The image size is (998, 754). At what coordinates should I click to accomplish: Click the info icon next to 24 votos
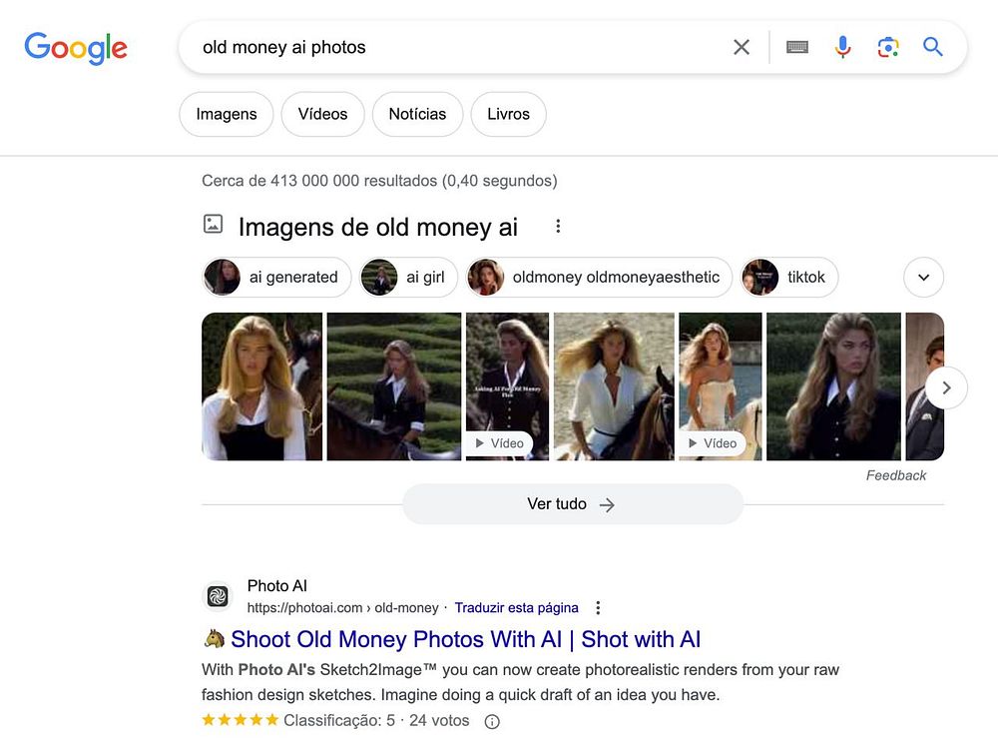(x=492, y=721)
